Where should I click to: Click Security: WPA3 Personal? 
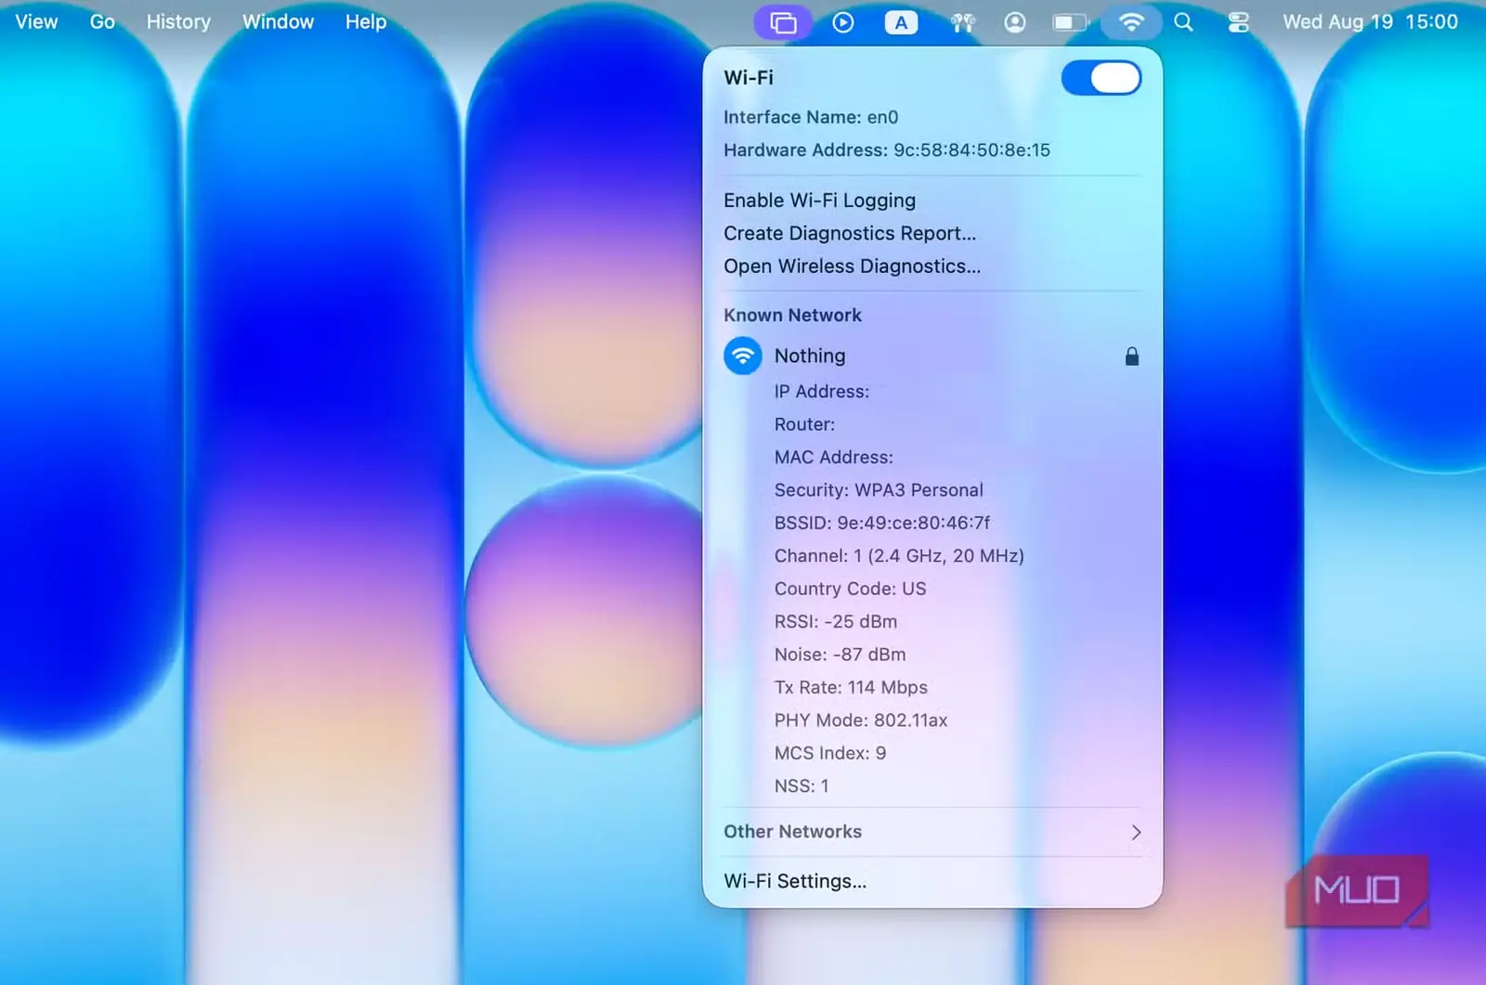879,490
